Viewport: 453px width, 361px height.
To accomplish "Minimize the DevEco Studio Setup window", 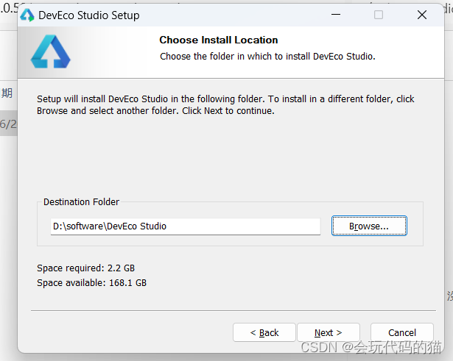I will (336, 15).
